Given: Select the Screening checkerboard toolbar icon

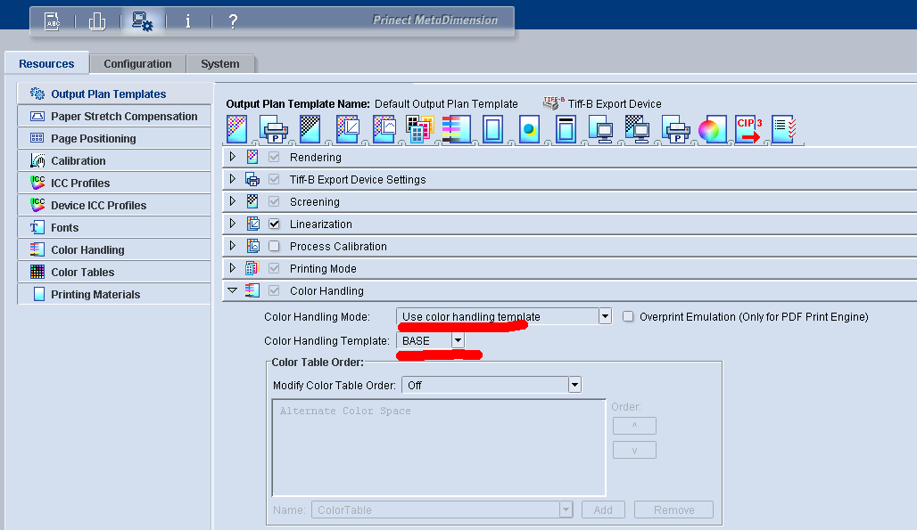Looking at the screenshot, I should point(310,129).
